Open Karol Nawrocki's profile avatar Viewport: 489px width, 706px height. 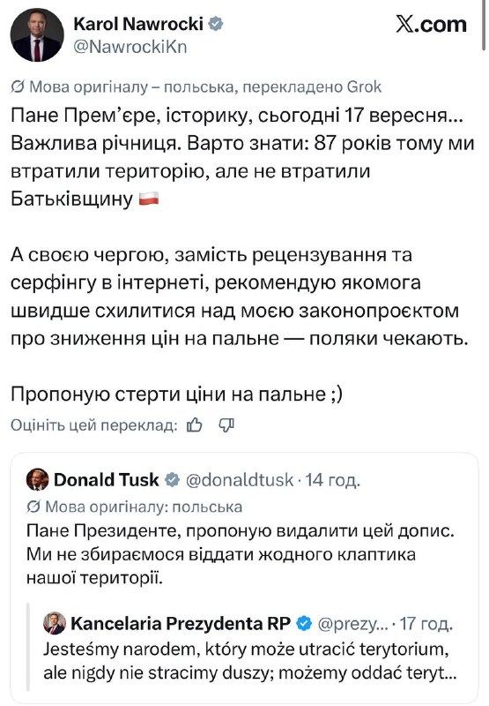point(37,34)
